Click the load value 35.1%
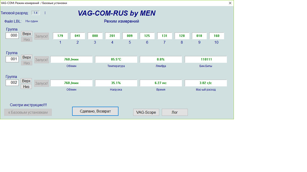Screen dimensions: 307x172 [116, 83]
